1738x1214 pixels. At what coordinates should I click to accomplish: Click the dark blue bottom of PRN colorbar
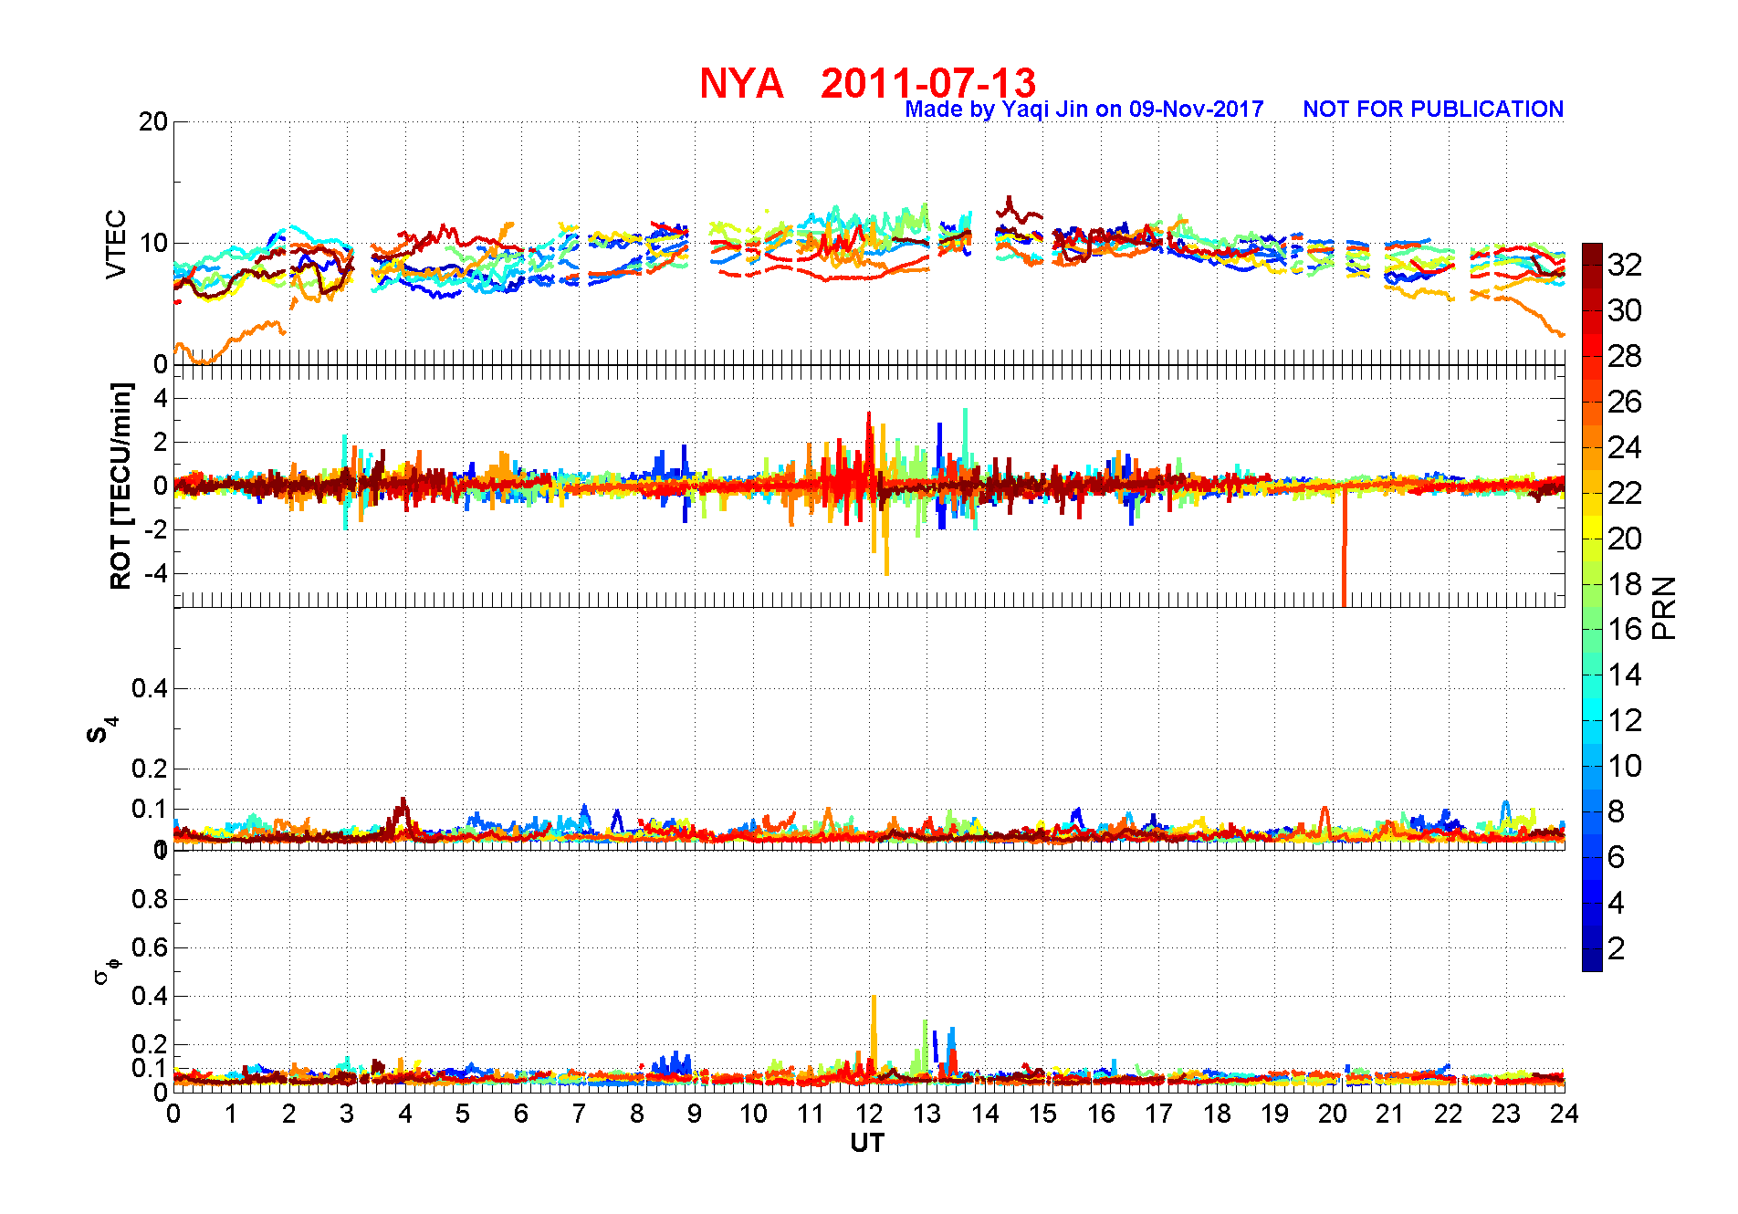[x=1592, y=960]
